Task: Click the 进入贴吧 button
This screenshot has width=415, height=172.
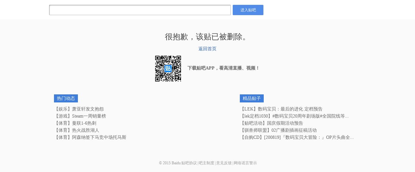Action: click(248, 10)
